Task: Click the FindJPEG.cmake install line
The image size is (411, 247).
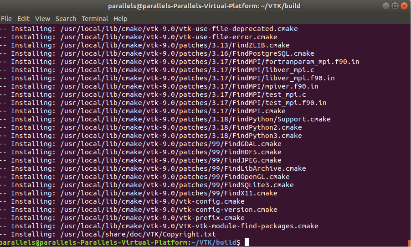Action: [x=141, y=160]
